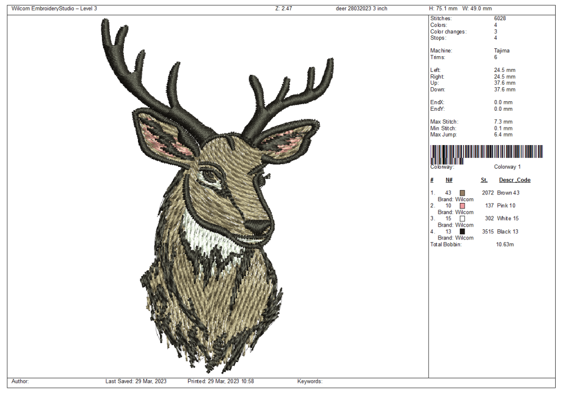
Task: Select the Colorway 1 label
Action: click(x=507, y=167)
